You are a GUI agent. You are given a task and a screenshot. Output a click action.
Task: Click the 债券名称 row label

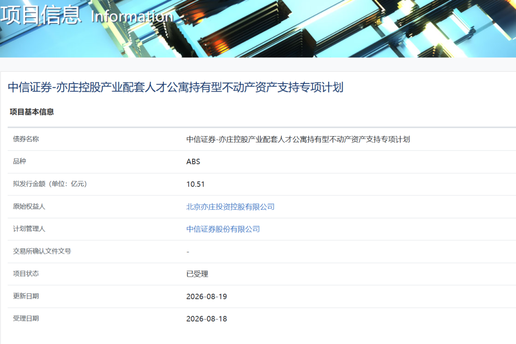point(26,139)
